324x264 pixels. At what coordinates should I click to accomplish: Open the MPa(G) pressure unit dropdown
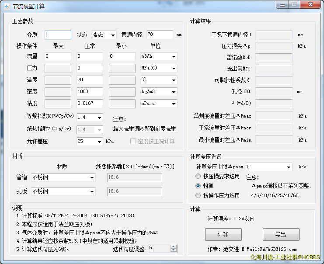pyautogui.click(x=159, y=68)
